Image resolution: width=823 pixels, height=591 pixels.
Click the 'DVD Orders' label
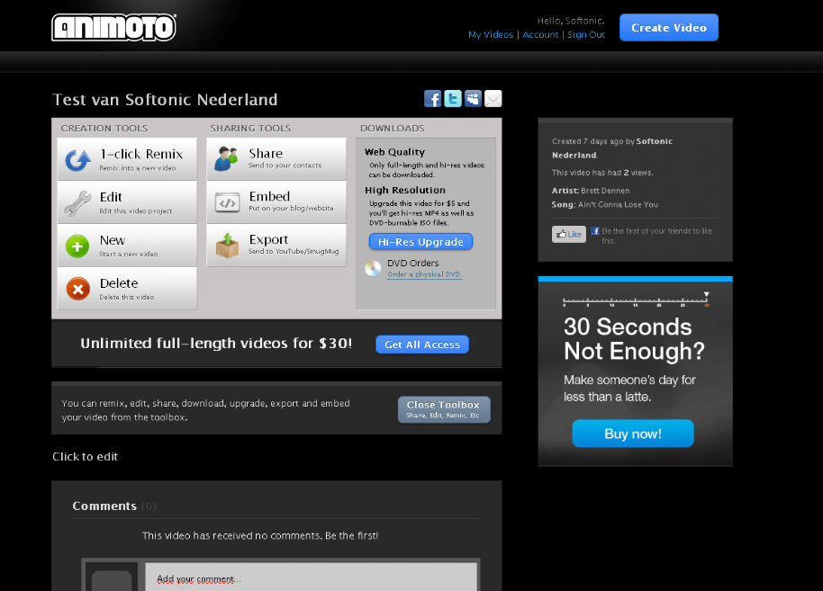413,264
